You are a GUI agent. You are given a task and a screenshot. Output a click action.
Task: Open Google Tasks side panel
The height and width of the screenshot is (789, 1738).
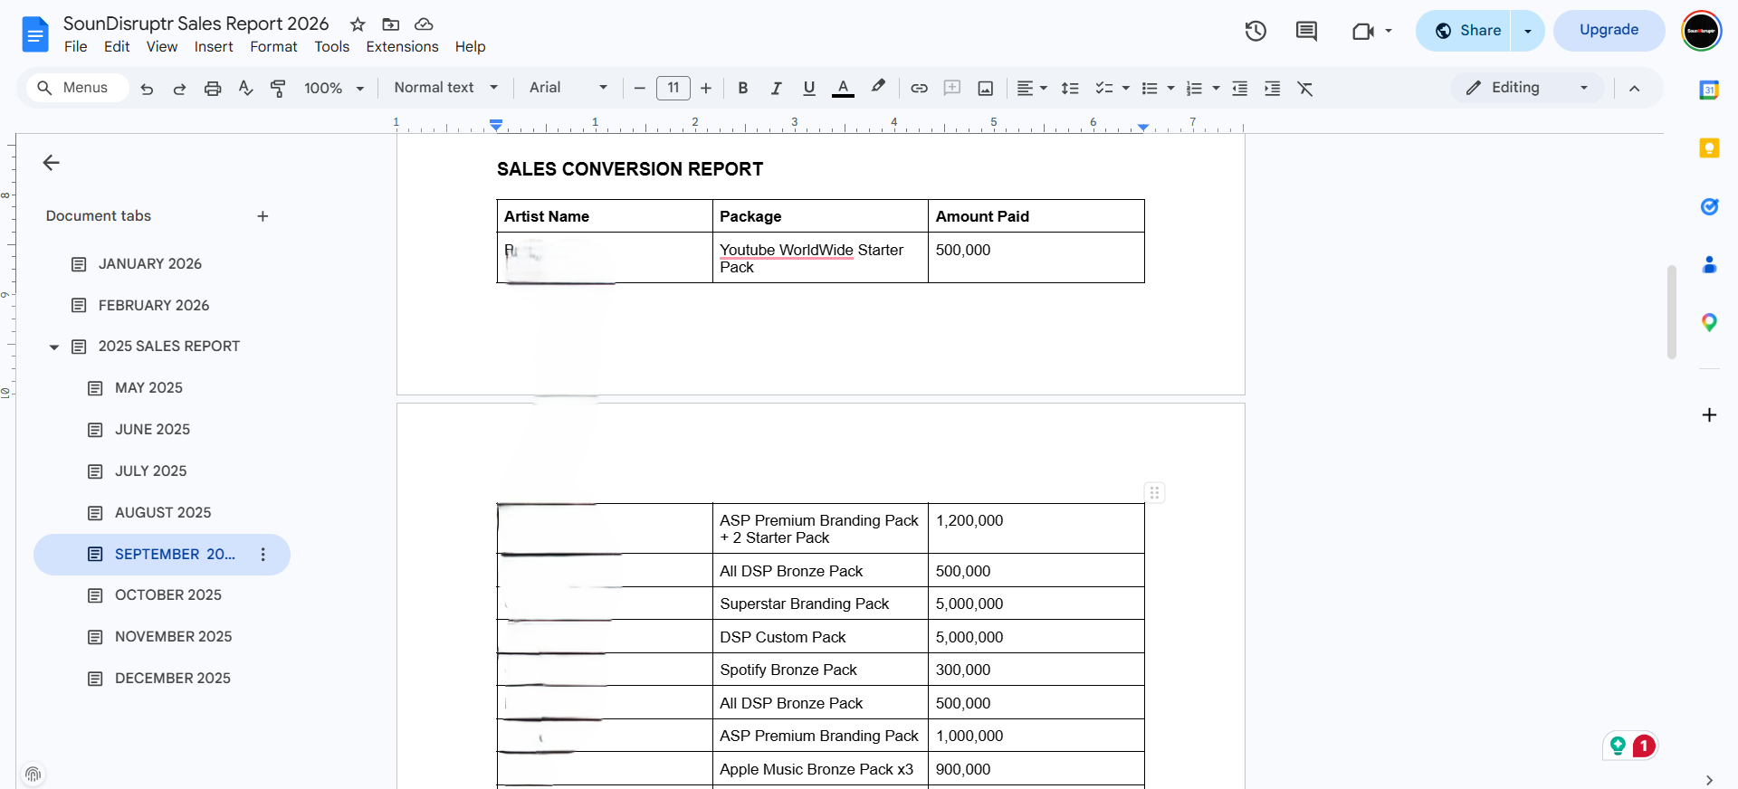(x=1709, y=206)
